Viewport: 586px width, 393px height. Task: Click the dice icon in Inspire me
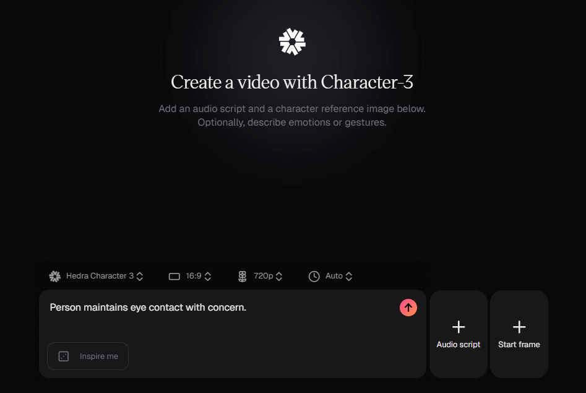(64, 356)
